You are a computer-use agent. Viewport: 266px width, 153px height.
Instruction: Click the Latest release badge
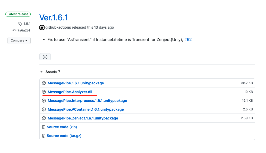18,14
